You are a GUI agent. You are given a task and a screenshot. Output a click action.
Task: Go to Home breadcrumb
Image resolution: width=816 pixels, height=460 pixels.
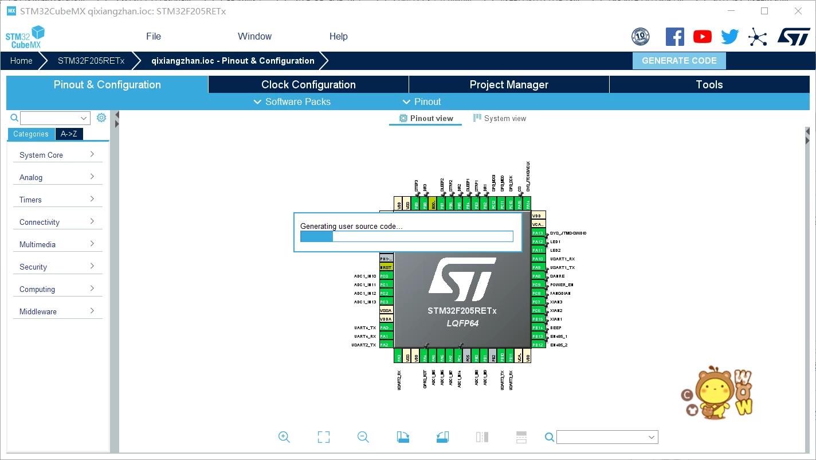(x=21, y=61)
